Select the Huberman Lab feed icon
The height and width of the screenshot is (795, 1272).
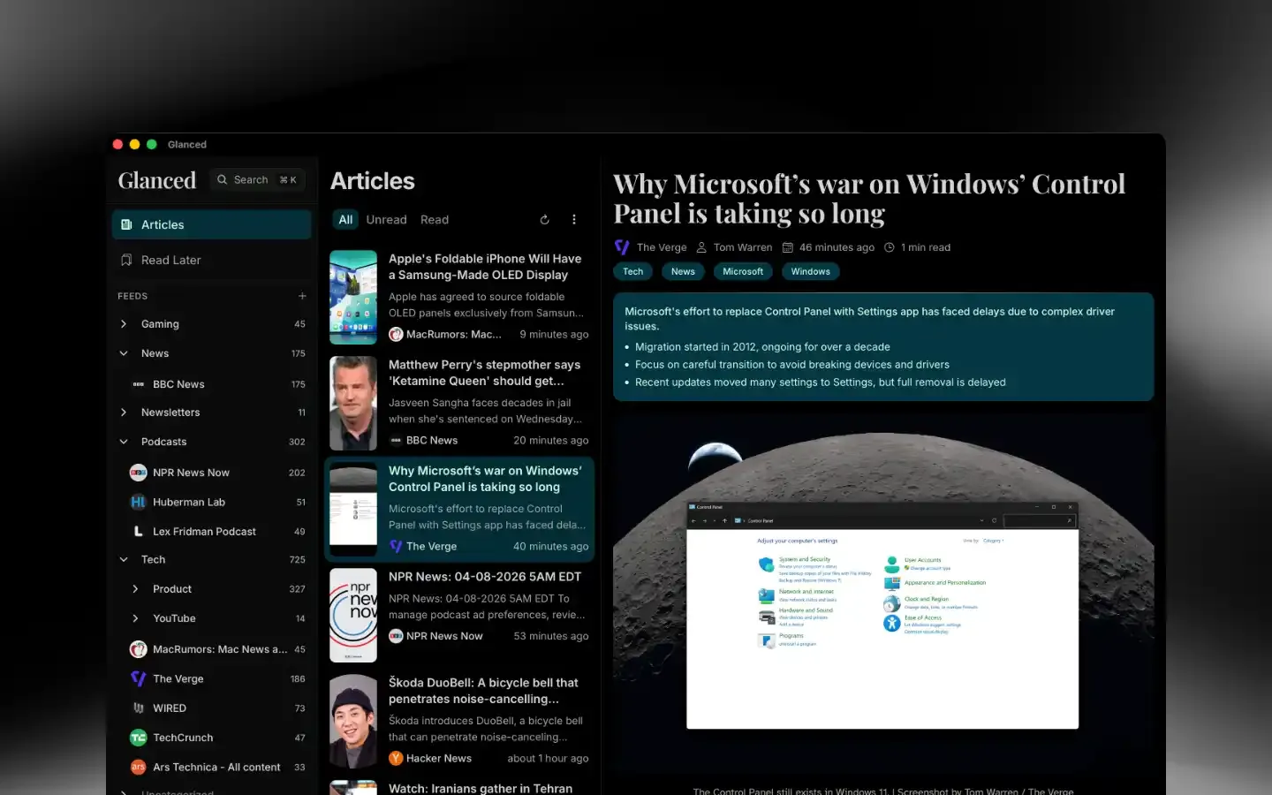coord(138,502)
